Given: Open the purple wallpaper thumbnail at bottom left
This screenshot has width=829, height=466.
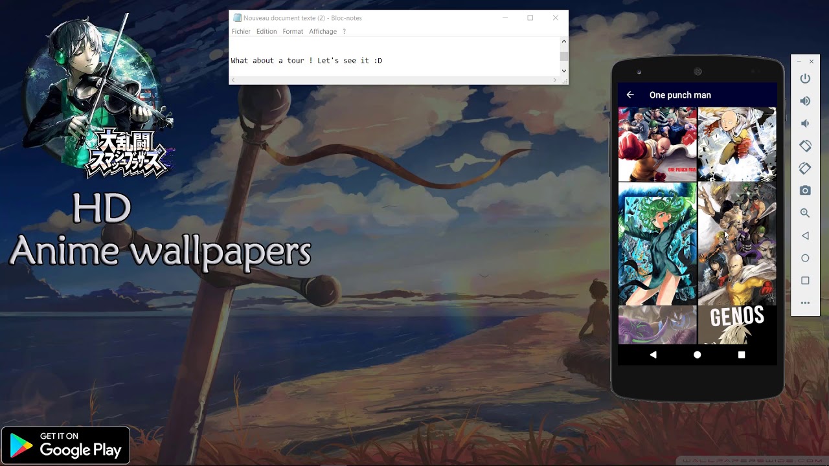Looking at the screenshot, I should (x=657, y=325).
